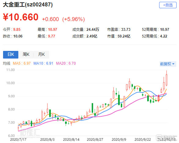Image resolution: width=179 pixels, height=143 pixels.
Task: Click the MA5 : 6.97 legend
Action: tap(22, 63)
